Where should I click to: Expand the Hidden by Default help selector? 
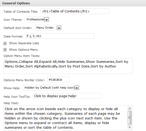coord(51,88)
